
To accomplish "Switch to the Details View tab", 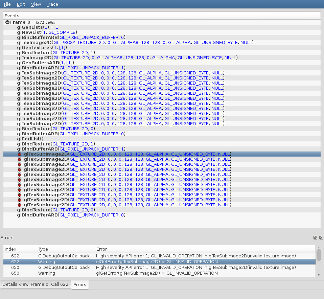I will (35, 285).
